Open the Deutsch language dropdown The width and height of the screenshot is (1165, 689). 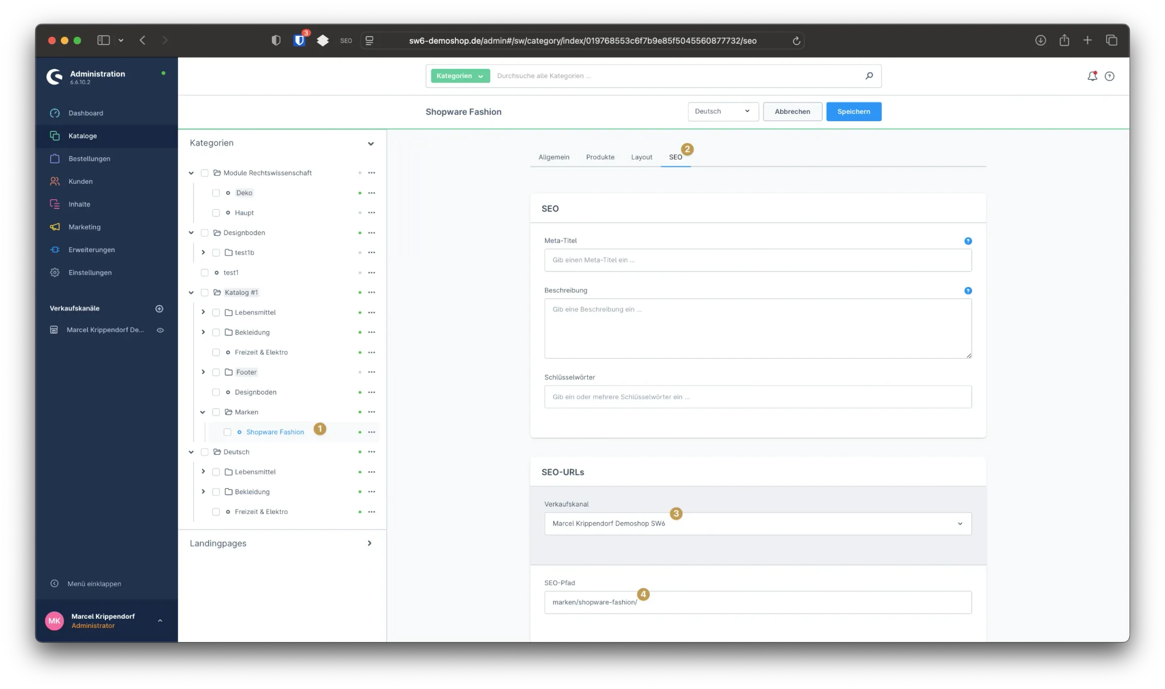pos(723,112)
